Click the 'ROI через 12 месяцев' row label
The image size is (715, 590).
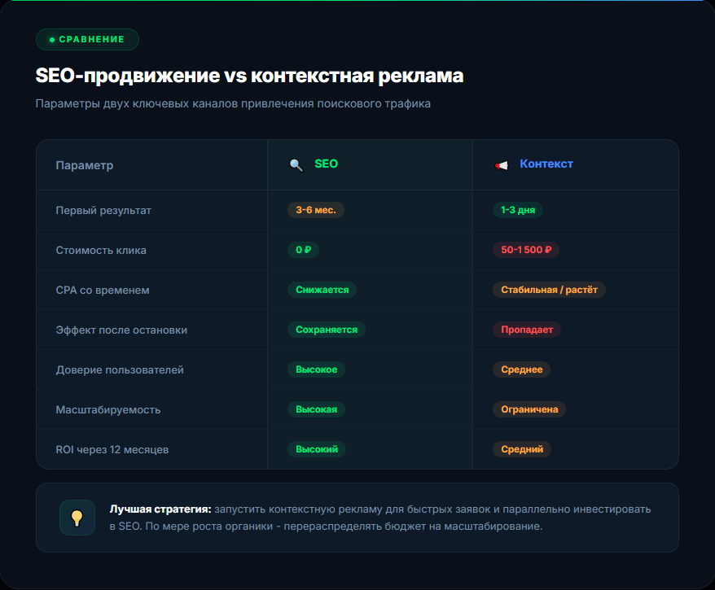pos(112,449)
